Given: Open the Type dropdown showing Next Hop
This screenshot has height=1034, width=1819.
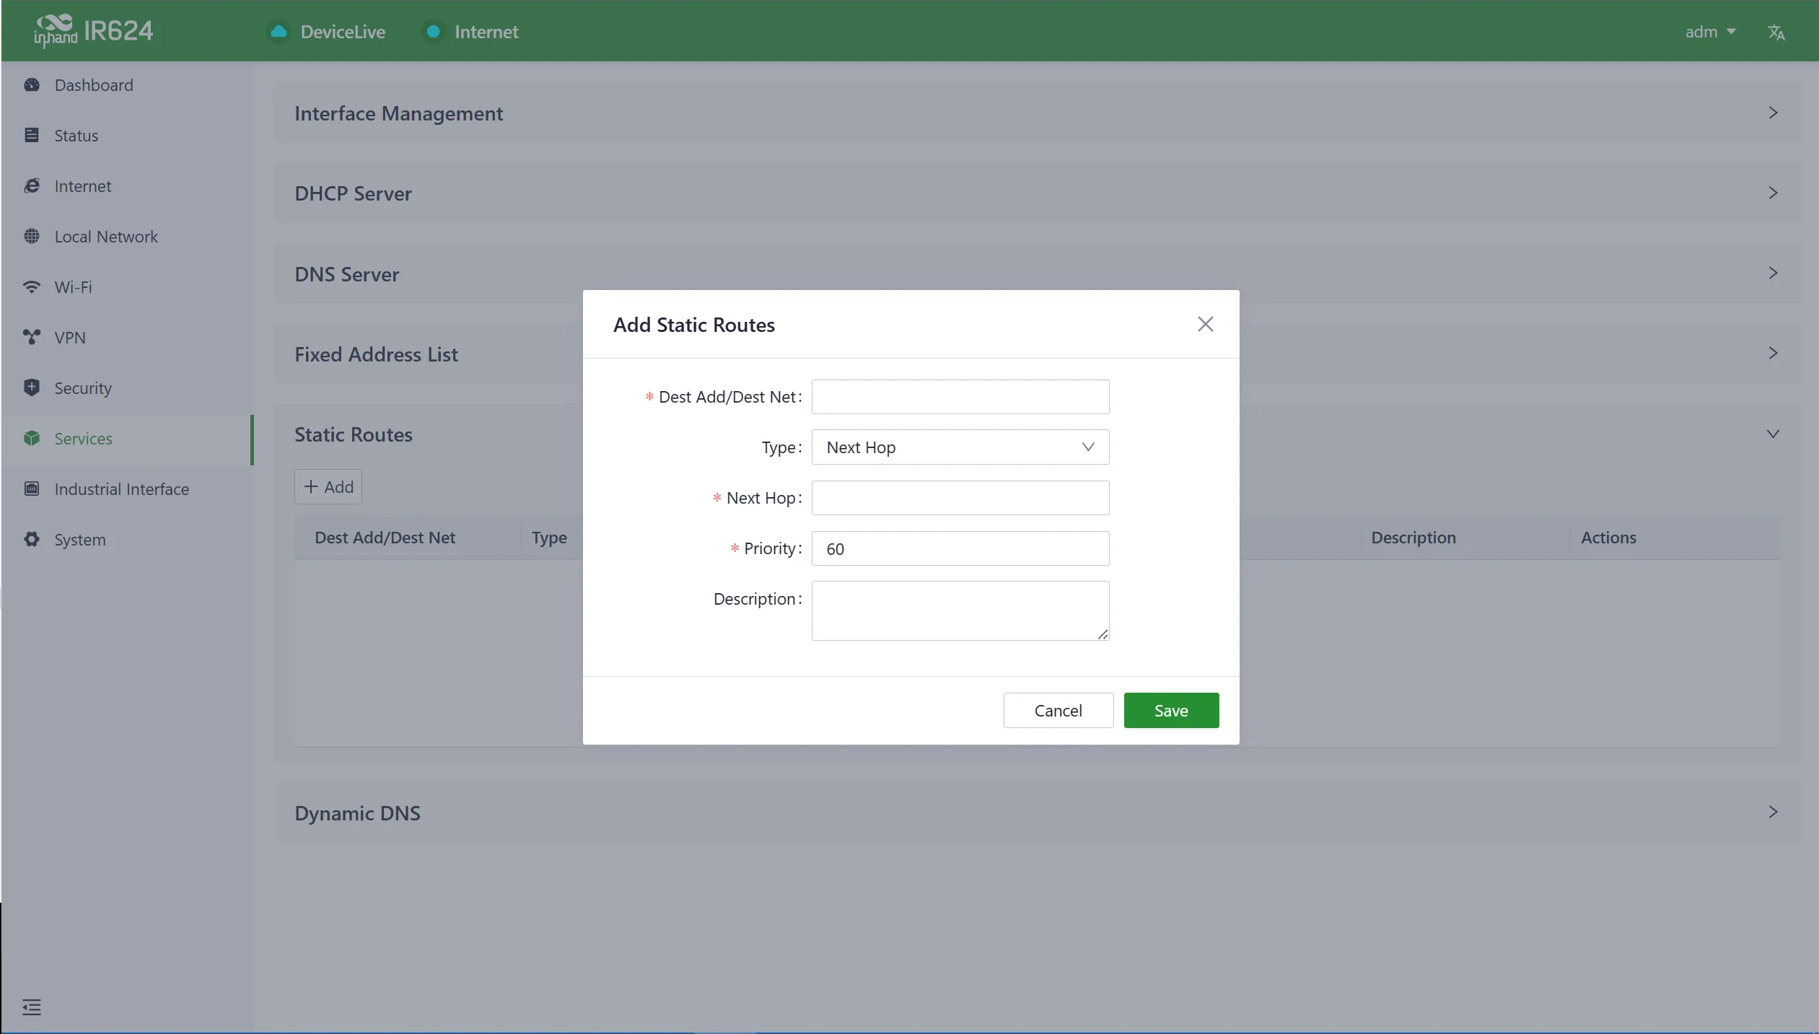Looking at the screenshot, I should (960, 447).
